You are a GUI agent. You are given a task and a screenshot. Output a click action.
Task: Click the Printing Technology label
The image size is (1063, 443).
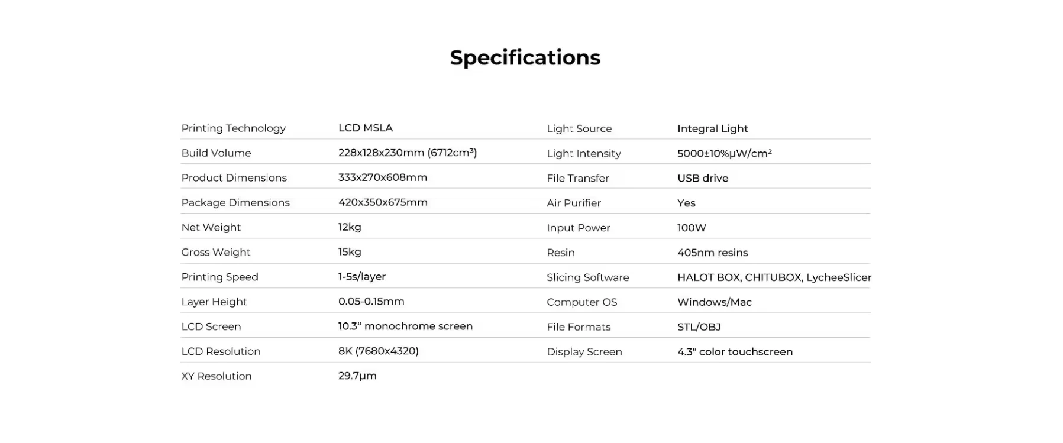coord(233,128)
